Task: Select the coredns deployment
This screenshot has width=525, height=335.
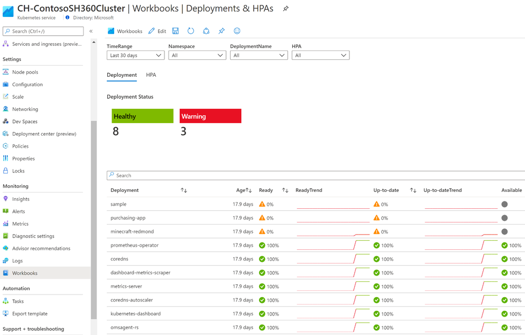Action: (316, 259)
